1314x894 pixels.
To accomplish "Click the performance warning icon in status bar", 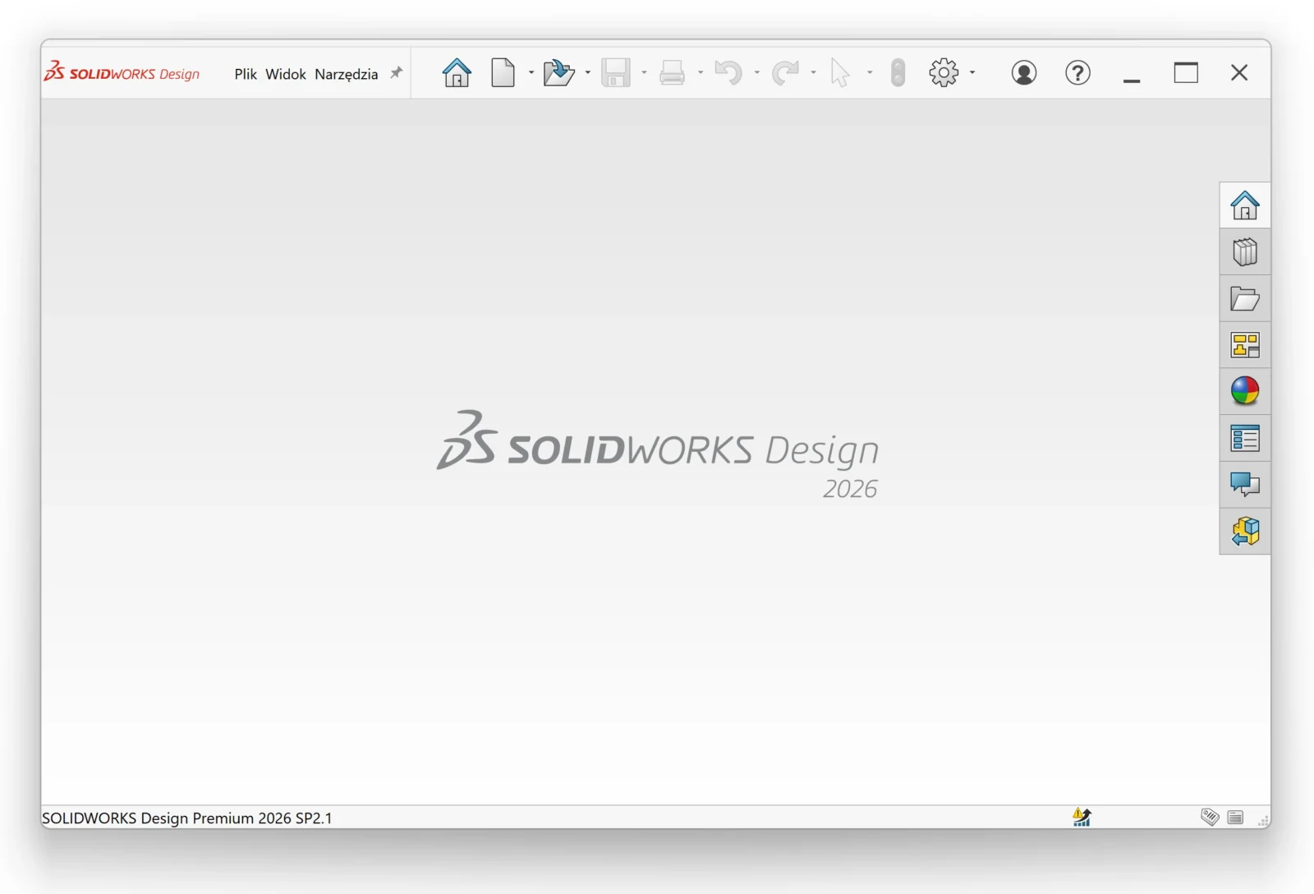I will pos(1082,817).
